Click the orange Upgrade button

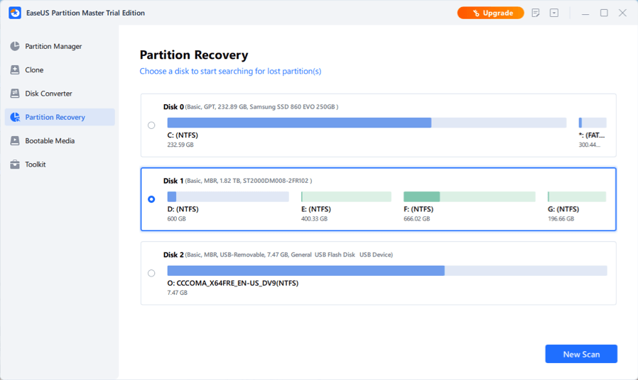[x=491, y=13]
